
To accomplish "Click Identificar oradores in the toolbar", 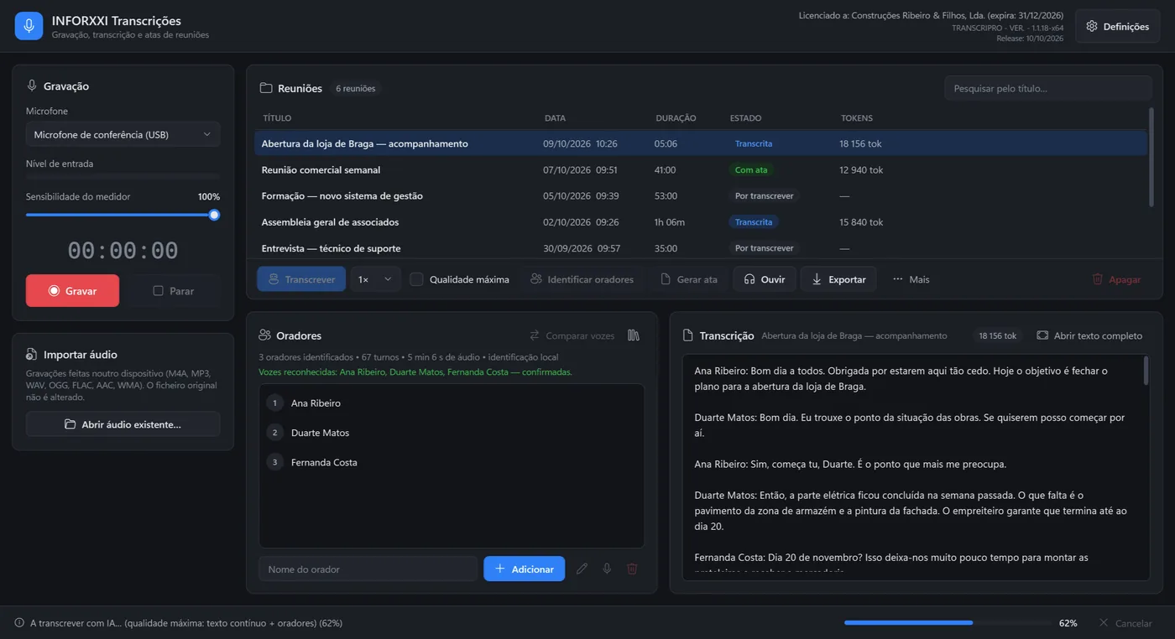I will [x=582, y=279].
